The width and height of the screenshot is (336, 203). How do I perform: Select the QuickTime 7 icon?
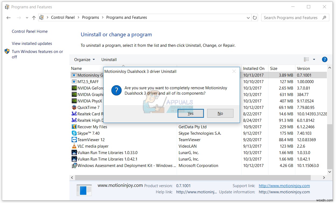[74, 108]
